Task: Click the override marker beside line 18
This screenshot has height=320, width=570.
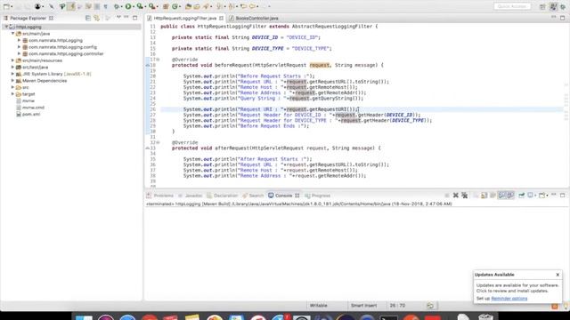Action: 148,65
